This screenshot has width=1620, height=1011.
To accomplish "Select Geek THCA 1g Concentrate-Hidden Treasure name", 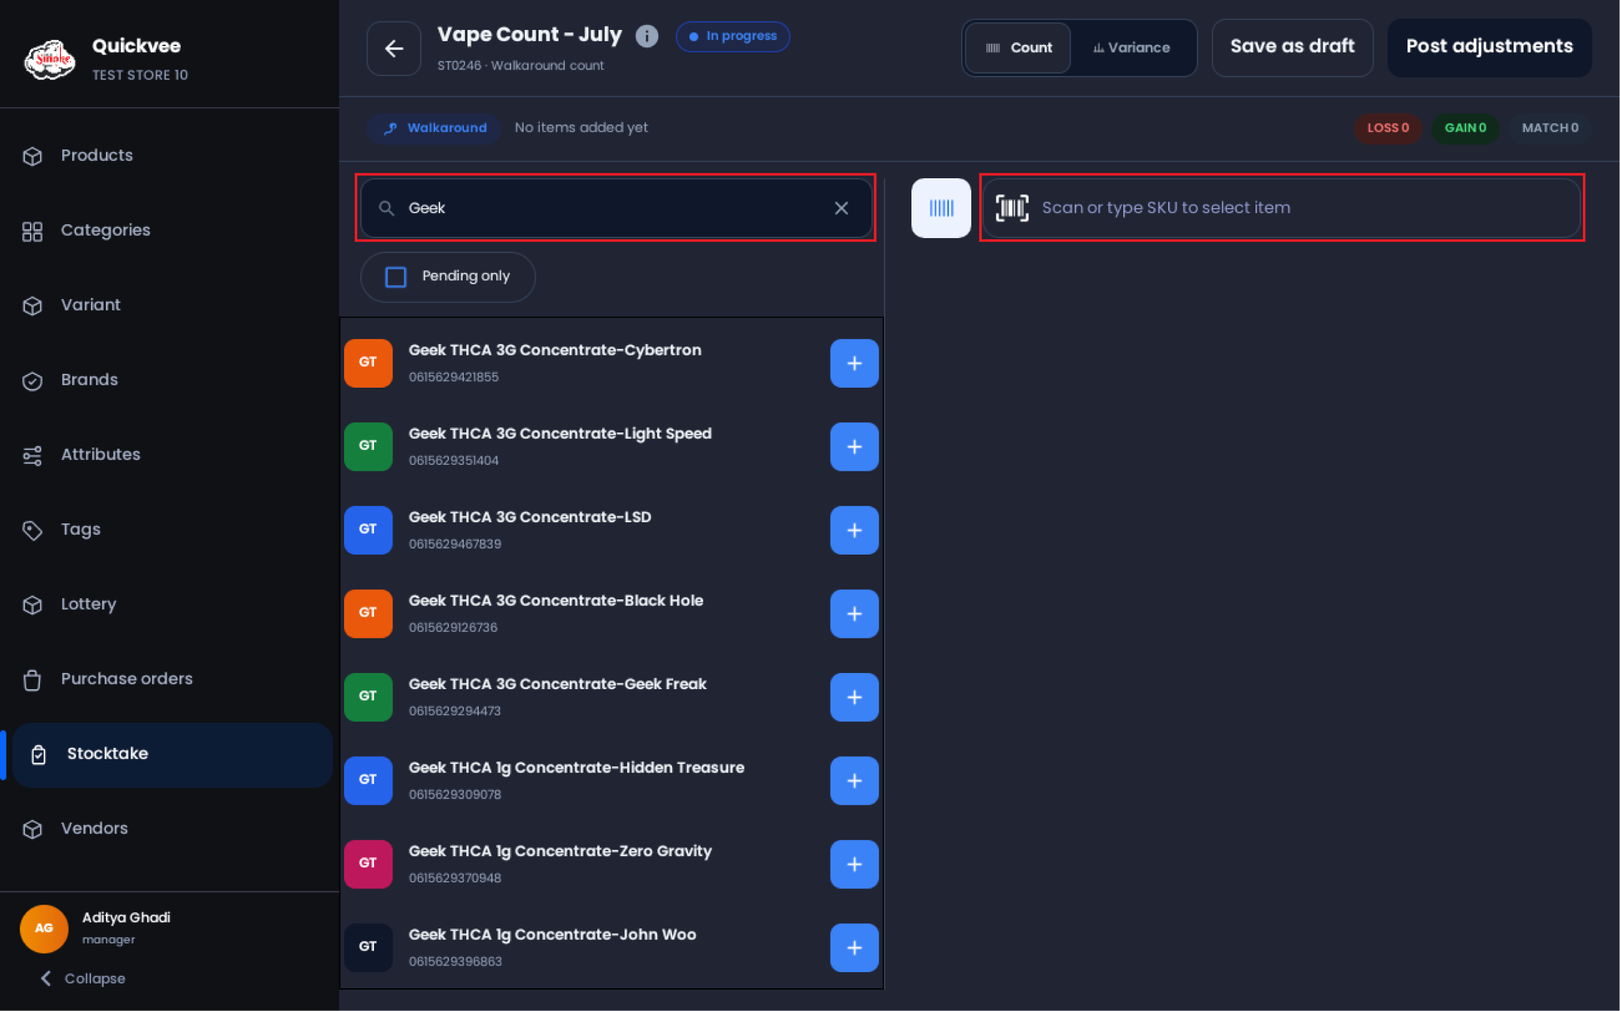I will tap(576, 768).
